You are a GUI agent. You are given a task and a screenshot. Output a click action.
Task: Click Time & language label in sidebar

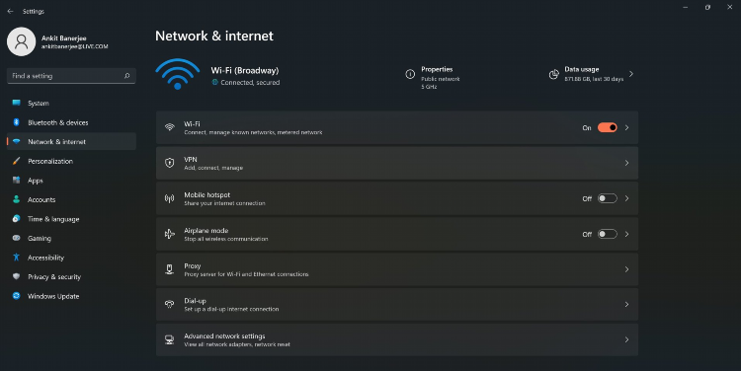click(53, 219)
